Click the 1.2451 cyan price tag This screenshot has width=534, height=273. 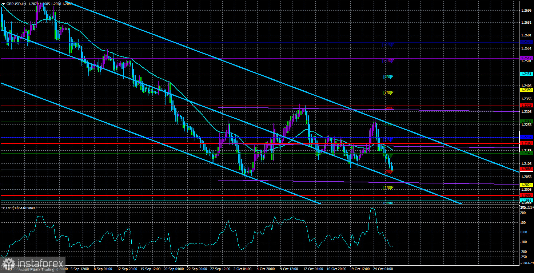pos(526,74)
